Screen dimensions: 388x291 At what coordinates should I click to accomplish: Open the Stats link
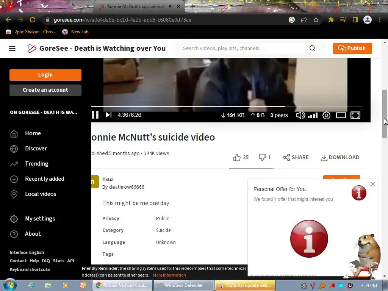point(59,261)
